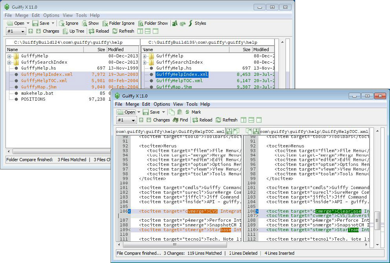Click the Up Tree toolbar button
This screenshot has height=263, width=390.
(x=73, y=31)
